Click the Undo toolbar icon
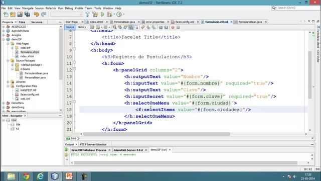The image size is (321, 181). pyautogui.click(x=37, y=15)
